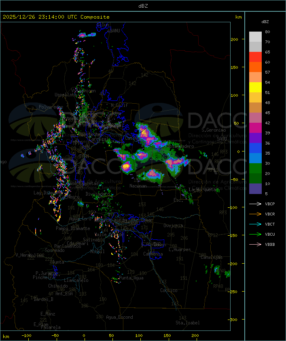
Task: Click the Lag.Diamante place label
Action: (x=48, y=193)
